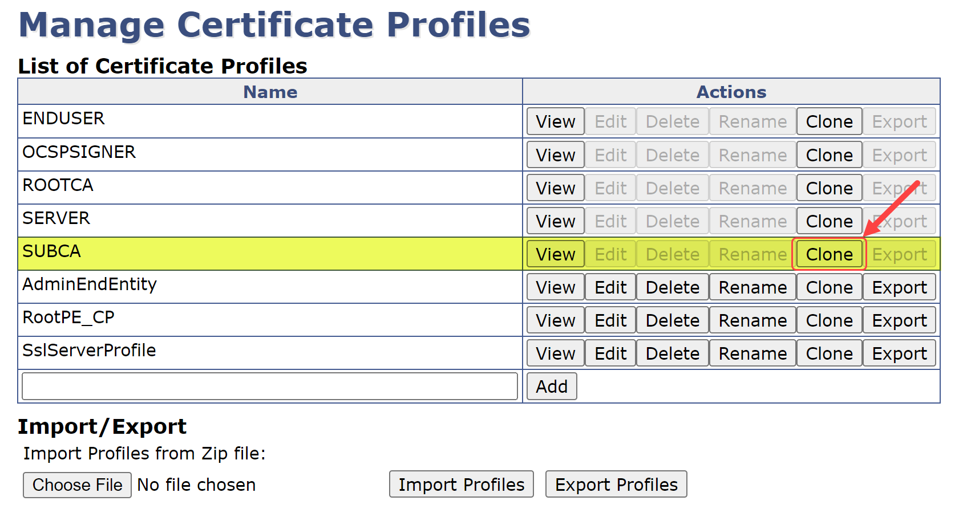967x521 pixels.
Task: Clone the SUBCA certificate profile
Action: click(829, 254)
